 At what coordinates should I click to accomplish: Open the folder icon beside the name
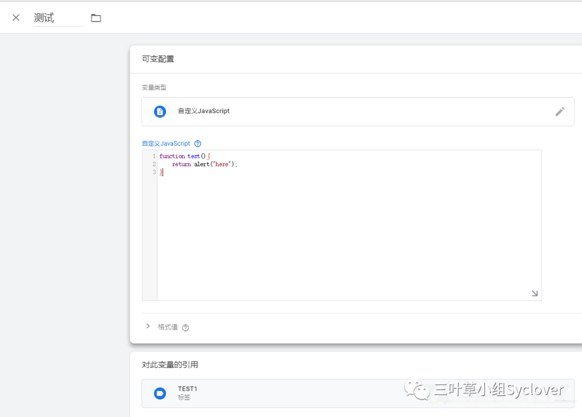(96, 18)
